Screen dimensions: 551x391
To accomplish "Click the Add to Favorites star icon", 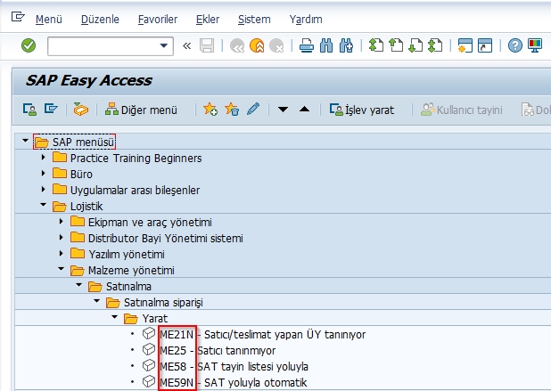I will (210, 110).
